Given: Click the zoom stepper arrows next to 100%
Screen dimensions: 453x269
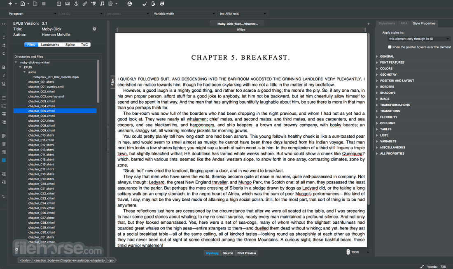Looking at the screenshot, I should pos(348,252).
